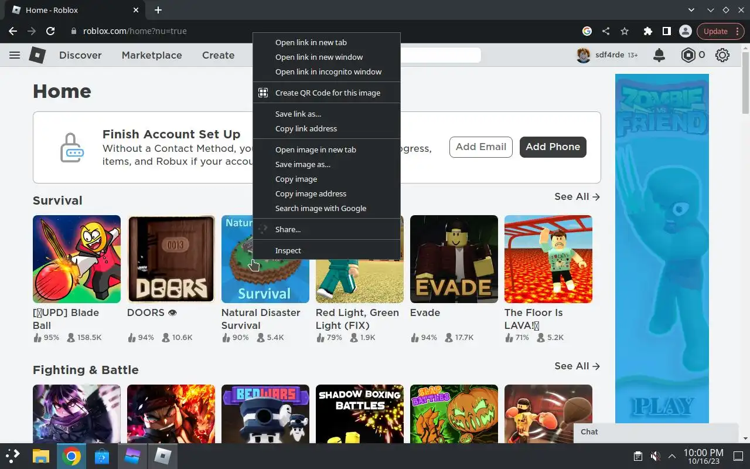Bookmark this page with the star icon
750x469 pixels.
[625, 31]
